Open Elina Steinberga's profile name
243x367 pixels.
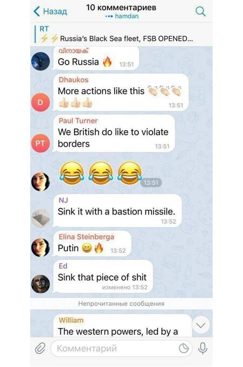(86, 237)
